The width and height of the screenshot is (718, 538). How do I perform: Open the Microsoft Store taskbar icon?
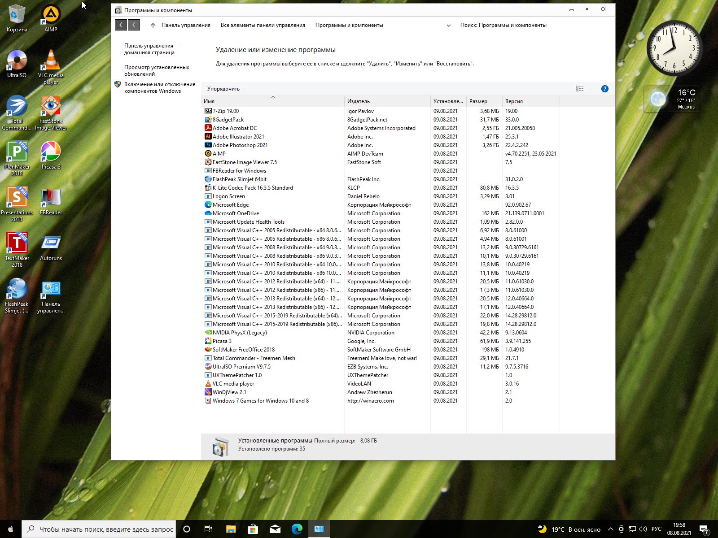[253, 529]
